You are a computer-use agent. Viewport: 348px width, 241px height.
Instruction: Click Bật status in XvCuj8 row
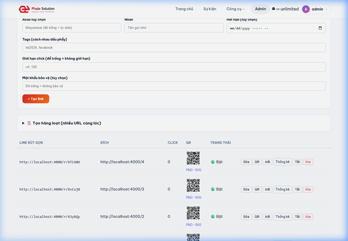tap(217, 189)
